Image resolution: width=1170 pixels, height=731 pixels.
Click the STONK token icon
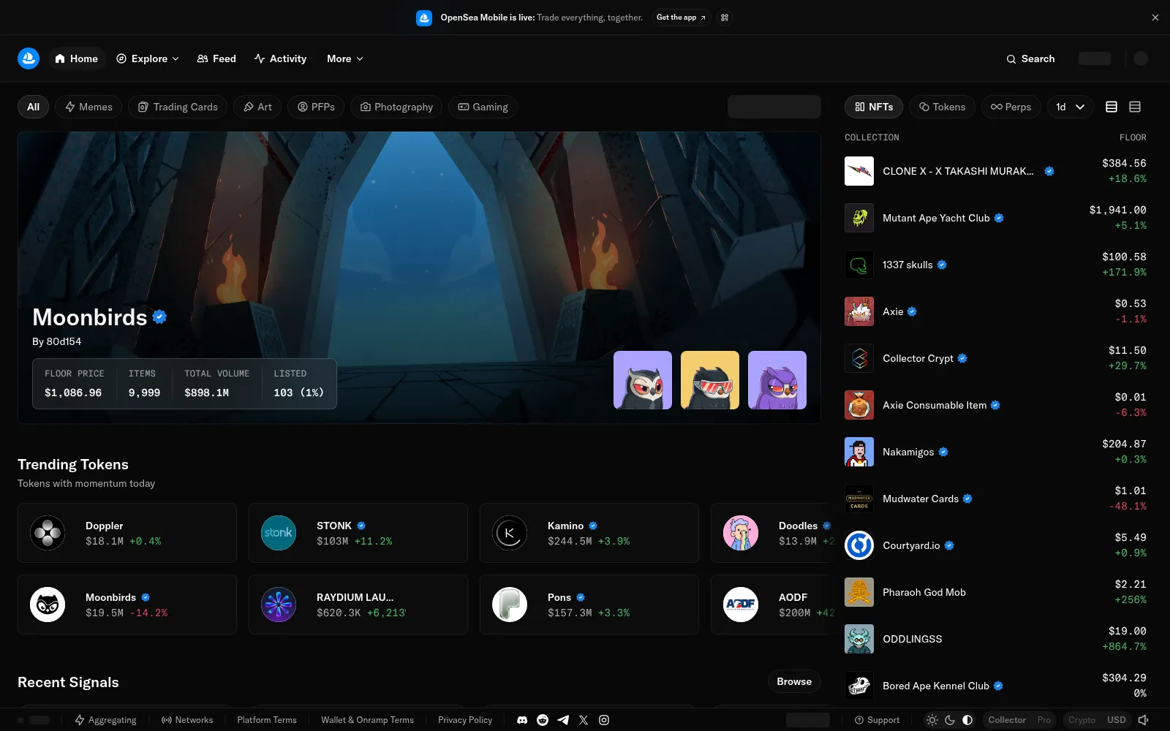click(x=279, y=533)
